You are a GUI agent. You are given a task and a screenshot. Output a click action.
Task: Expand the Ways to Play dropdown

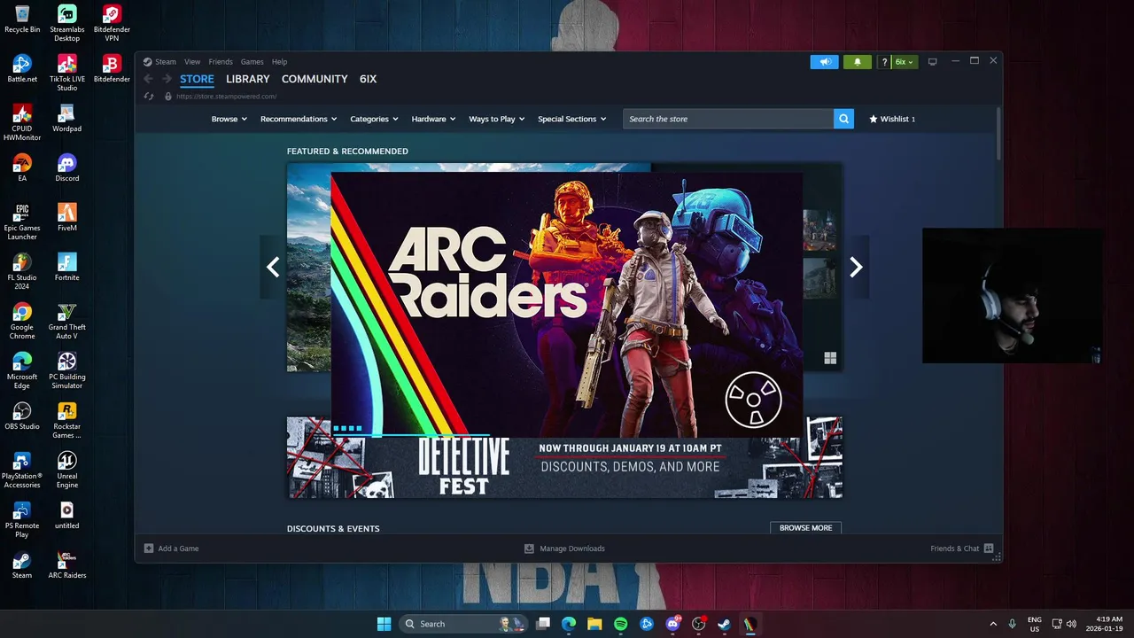496,119
